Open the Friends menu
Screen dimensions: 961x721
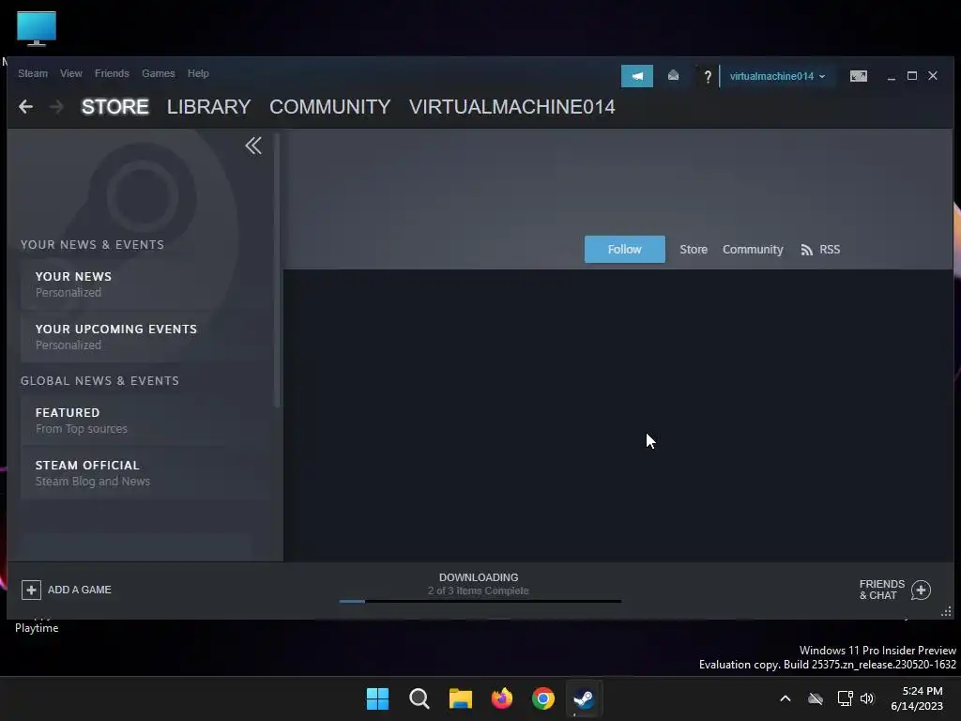(x=112, y=73)
